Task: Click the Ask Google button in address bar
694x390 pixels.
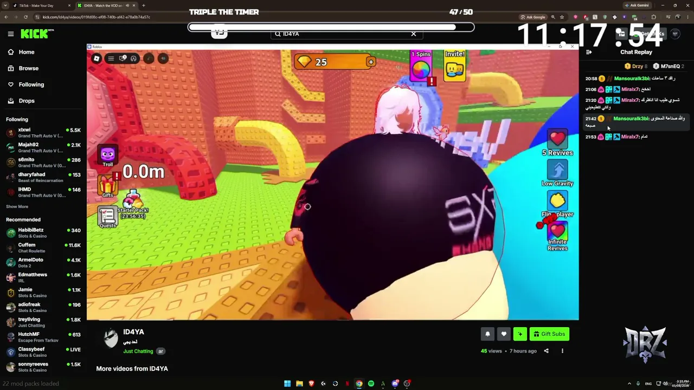Action: [532, 17]
